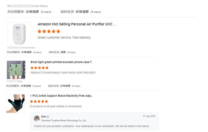Click the Indonesia reviewer location label
This screenshot has width=208, height=132.
tap(27, 48)
